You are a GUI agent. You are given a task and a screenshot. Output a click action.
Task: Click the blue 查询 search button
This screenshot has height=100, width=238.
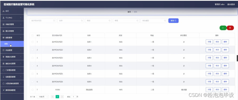(173, 21)
